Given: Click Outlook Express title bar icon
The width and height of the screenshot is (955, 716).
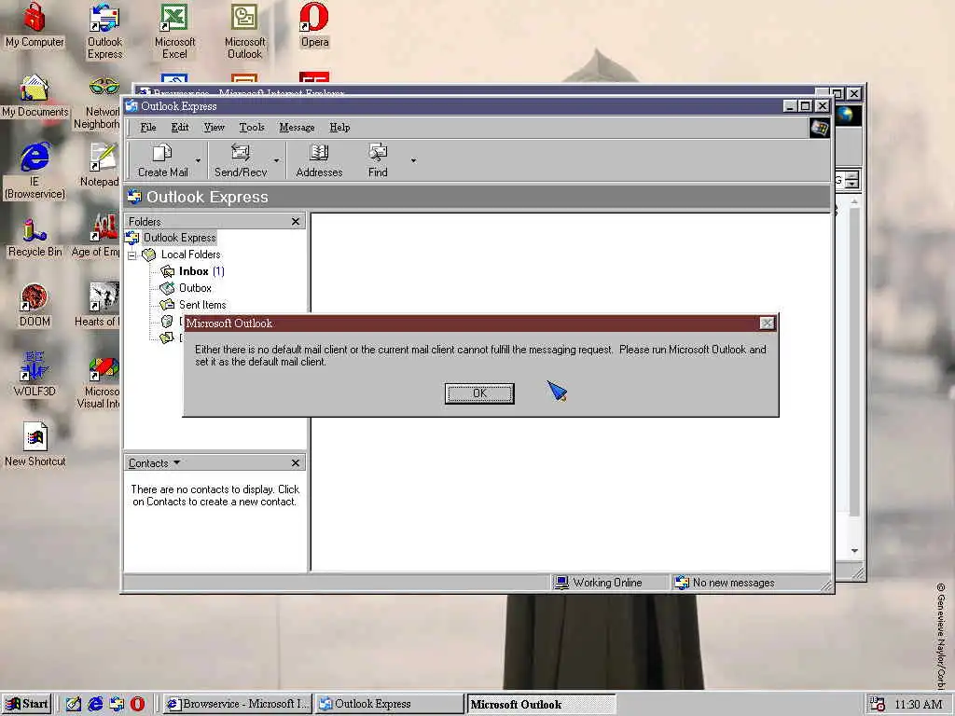Looking at the screenshot, I should pyautogui.click(x=132, y=106).
